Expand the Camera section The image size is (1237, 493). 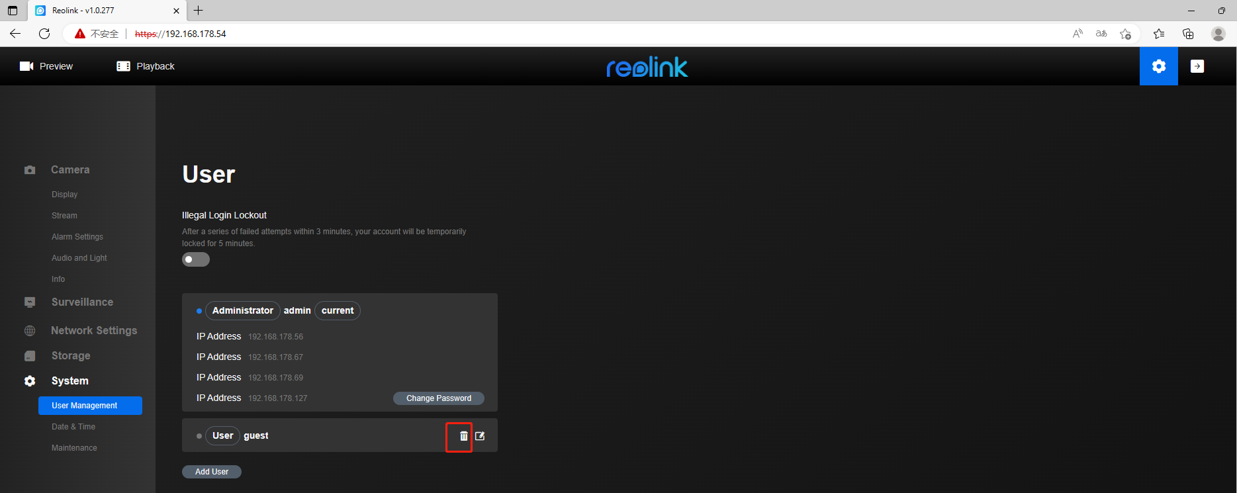pyautogui.click(x=70, y=170)
